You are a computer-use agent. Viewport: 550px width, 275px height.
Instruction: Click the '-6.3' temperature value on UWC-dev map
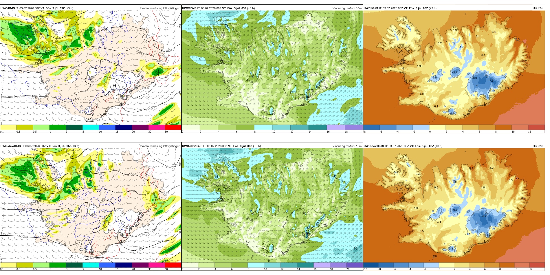pos(455,210)
